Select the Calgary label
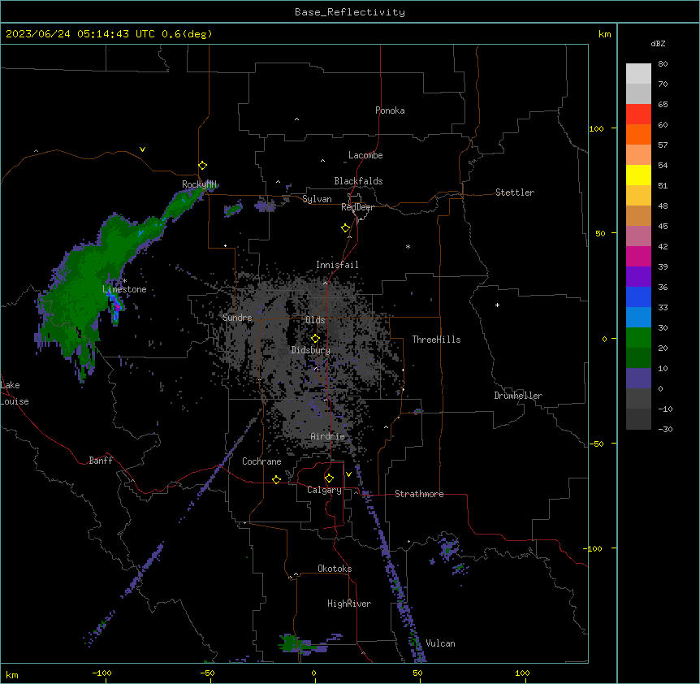The width and height of the screenshot is (700, 684). (324, 490)
